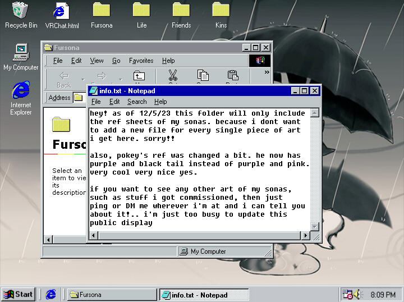This screenshot has height=302, width=404.
Task: Click the Notepad vertical scrollbar down arrow
Action: pyautogui.click(x=315, y=226)
